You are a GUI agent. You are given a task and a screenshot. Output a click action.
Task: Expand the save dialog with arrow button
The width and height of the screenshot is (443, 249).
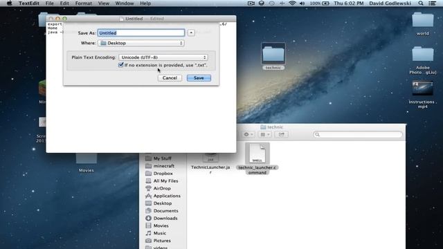pos(191,33)
